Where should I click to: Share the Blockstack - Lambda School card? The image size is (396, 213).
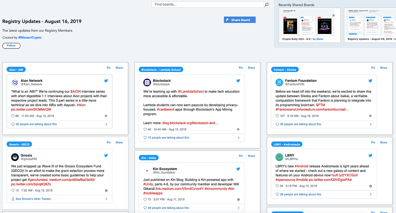(x=251, y=68)
